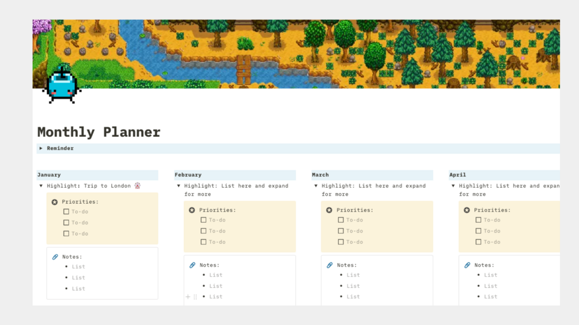Viewport: 579px width, 325px height.
Task: Click the February heading
Action: point(188,175)
